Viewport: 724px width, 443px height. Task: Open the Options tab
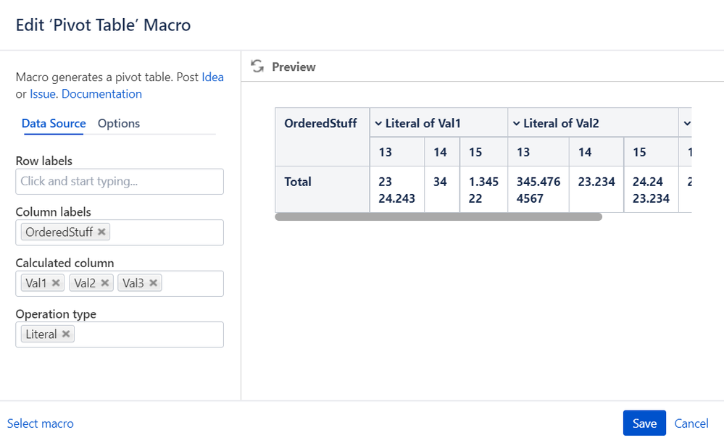click(119, 123)
